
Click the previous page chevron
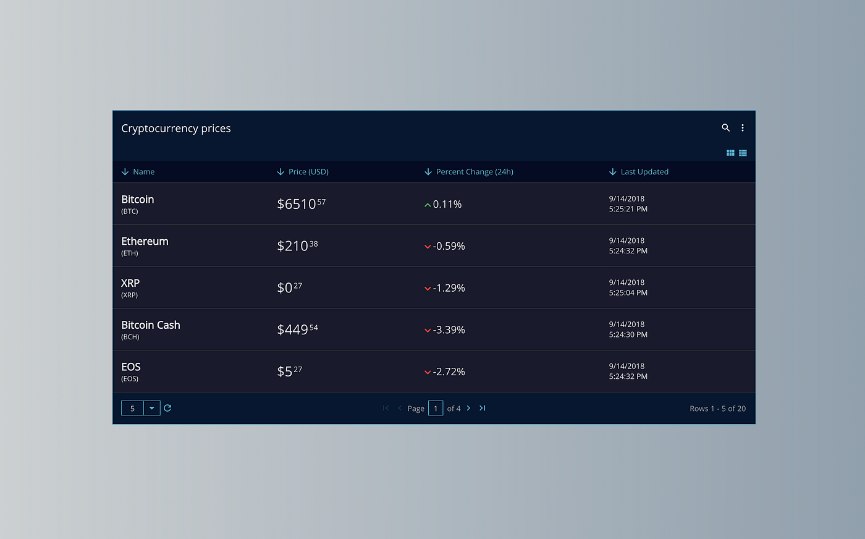point(399,408)
